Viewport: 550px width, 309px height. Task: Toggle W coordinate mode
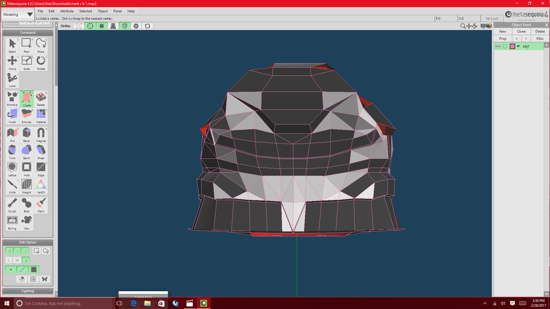[17, 260]
